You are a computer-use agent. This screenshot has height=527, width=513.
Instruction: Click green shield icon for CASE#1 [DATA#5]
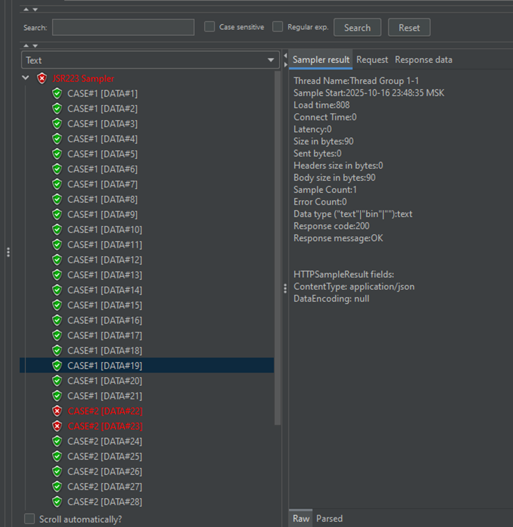[x=57, y=154]
